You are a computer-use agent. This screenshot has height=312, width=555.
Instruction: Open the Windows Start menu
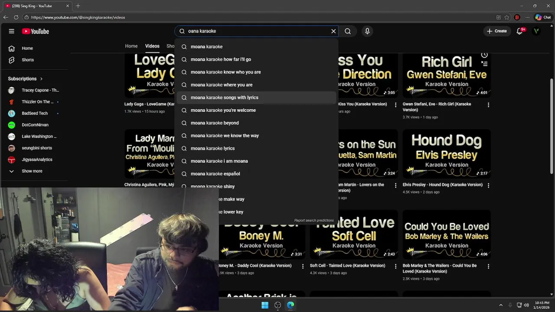(x=265, y=305)
